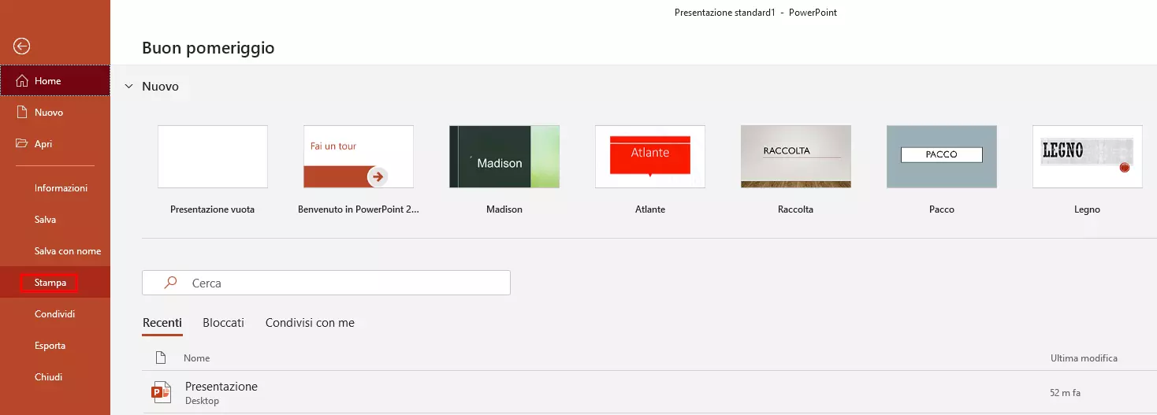Click inside the Cerca search field

[326, 283]
